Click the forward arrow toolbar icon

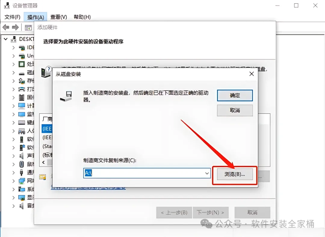(15, 27)
